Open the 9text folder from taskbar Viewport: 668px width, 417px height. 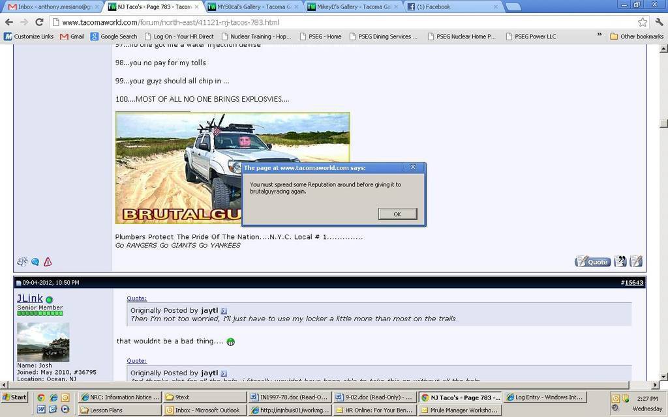[204, 397]
